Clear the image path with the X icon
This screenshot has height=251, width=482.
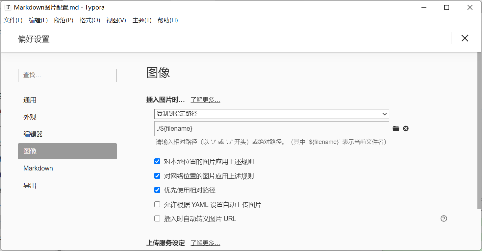[x=406, y=128]
